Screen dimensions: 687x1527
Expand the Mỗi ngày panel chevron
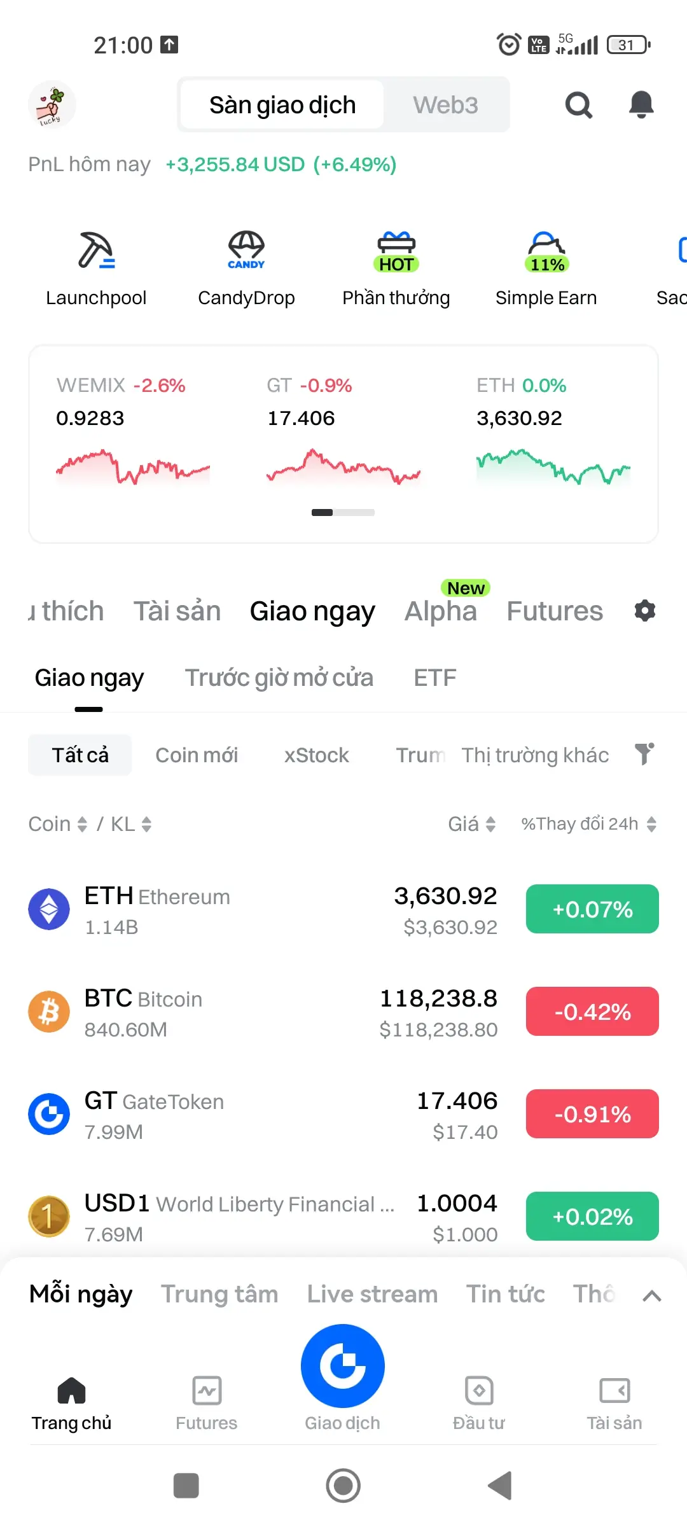pos(652,1295)
